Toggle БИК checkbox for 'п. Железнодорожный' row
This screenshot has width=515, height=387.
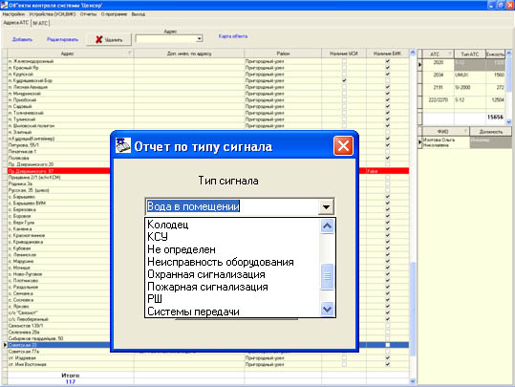(x=388, y=61)
